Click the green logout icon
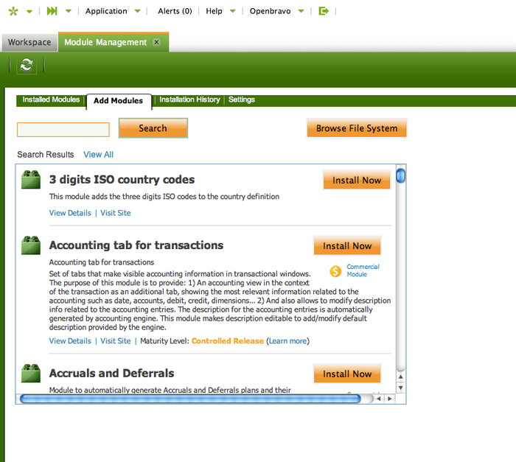 pos(323,11)
